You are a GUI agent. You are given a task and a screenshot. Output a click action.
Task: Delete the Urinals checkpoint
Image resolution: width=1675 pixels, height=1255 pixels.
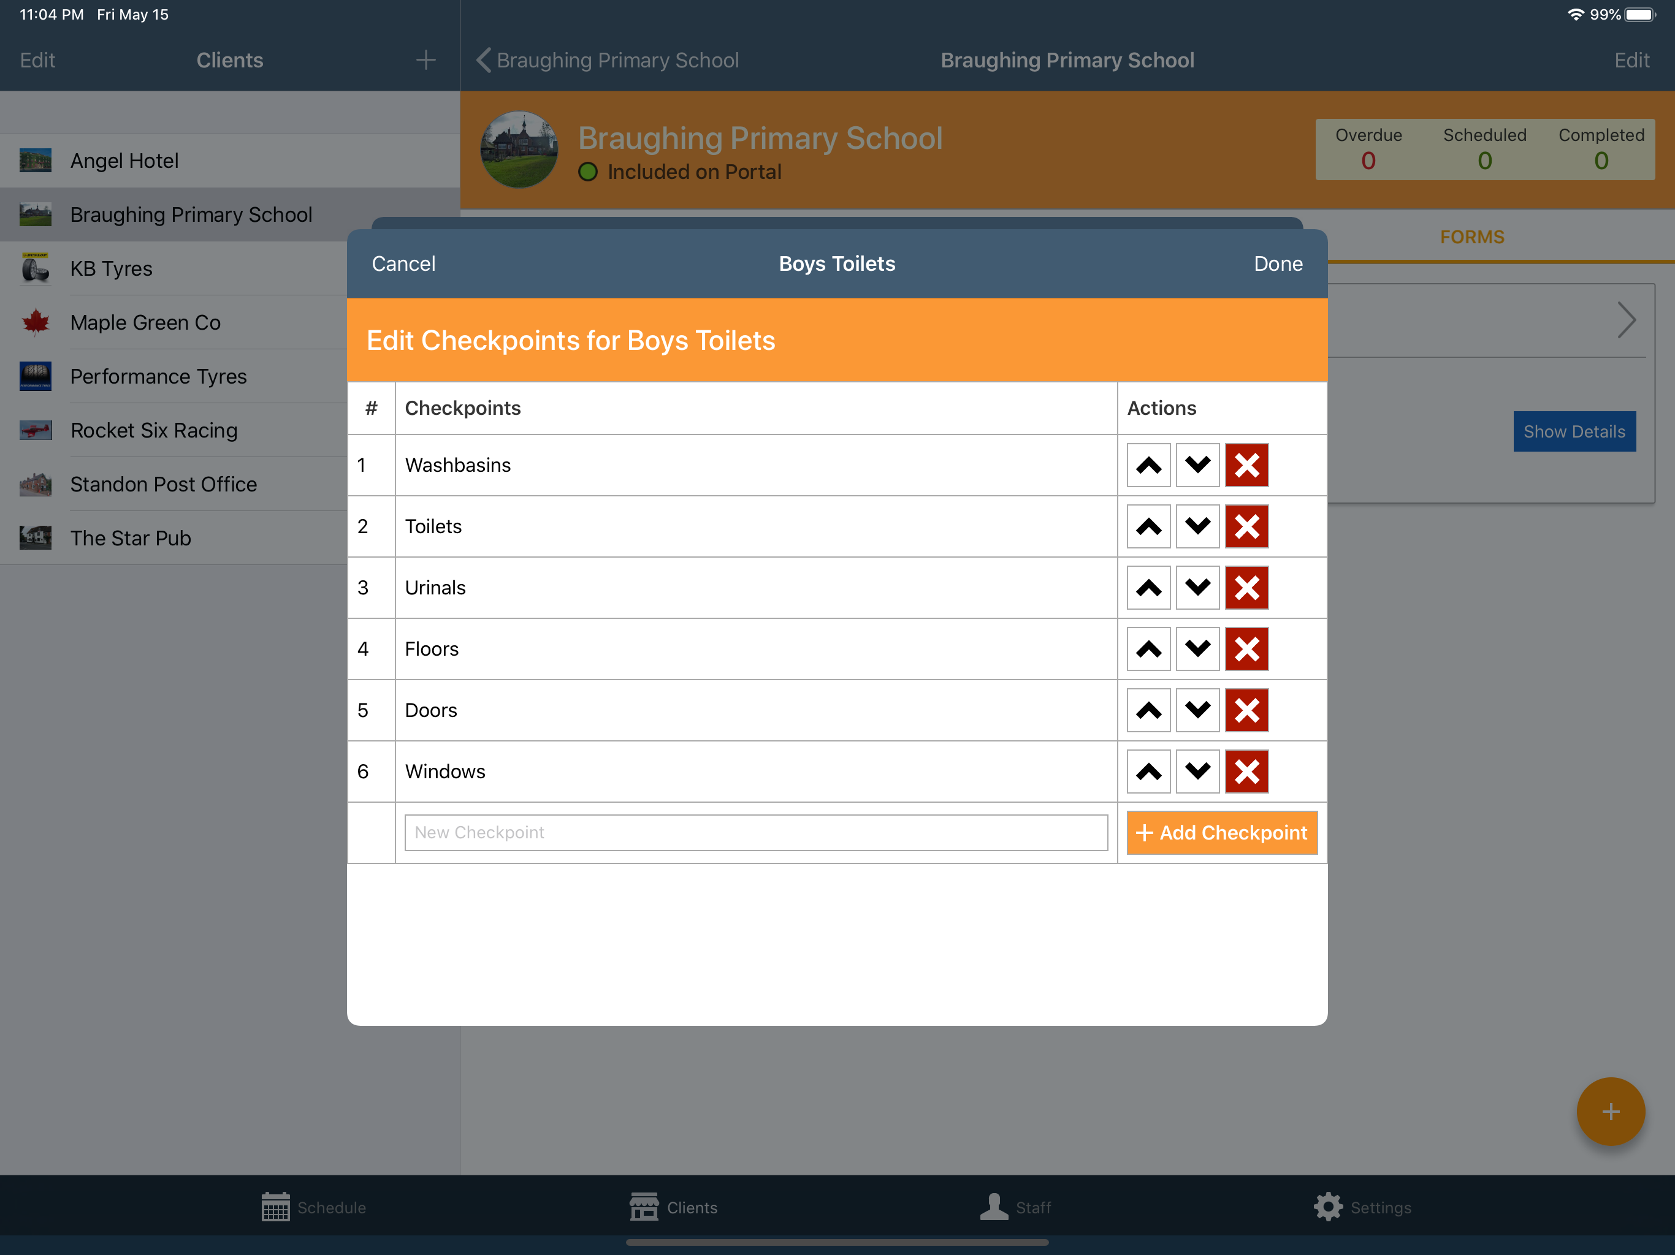pyautogui.click(x=1246, y=588)
